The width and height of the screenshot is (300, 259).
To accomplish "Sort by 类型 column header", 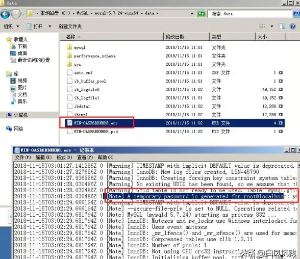I will pyautogui.click(x=232, y=37).
